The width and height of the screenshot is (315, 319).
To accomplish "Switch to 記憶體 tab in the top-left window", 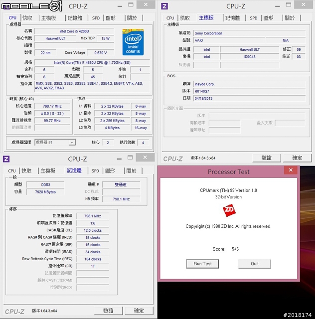I will (75, 18).
